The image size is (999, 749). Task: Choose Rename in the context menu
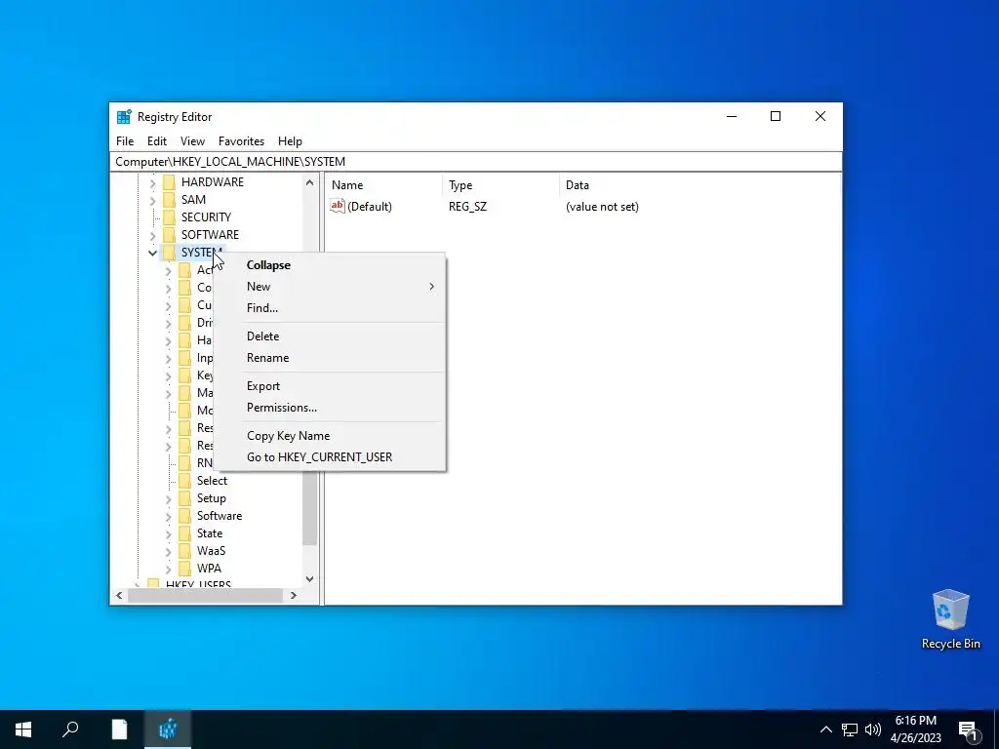click(330, 358)
